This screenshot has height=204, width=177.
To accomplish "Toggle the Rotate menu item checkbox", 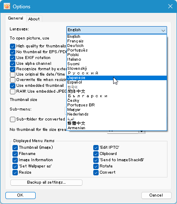I will [96, 166].
